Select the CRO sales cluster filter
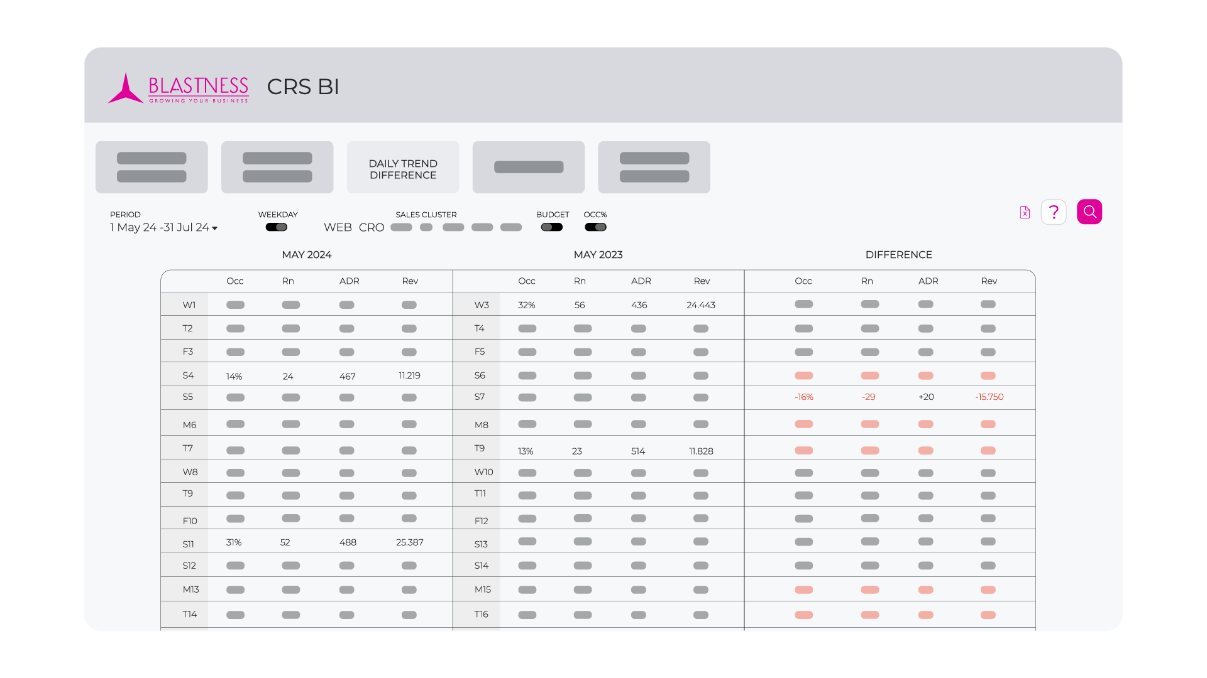This screenshot has width=1207, height=678. pyautogui.click(x=372, y=227)
